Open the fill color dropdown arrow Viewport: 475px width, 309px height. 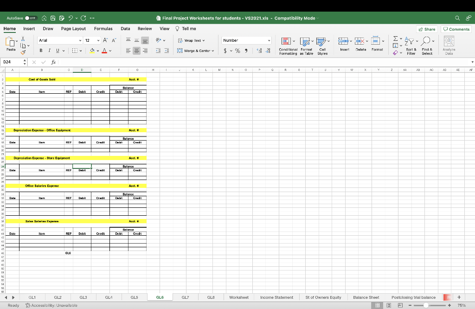[98, 51]
